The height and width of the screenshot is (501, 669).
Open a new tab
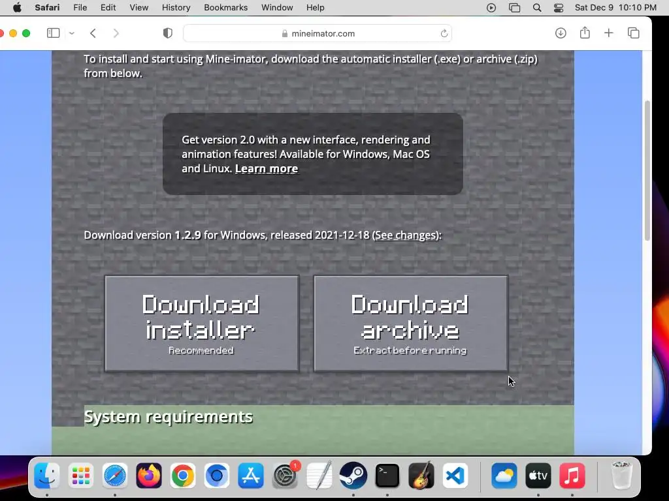click(609, 33)
